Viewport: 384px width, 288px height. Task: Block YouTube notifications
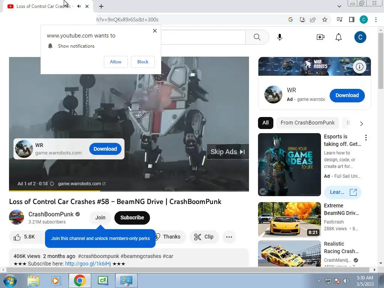click(143, 62)
